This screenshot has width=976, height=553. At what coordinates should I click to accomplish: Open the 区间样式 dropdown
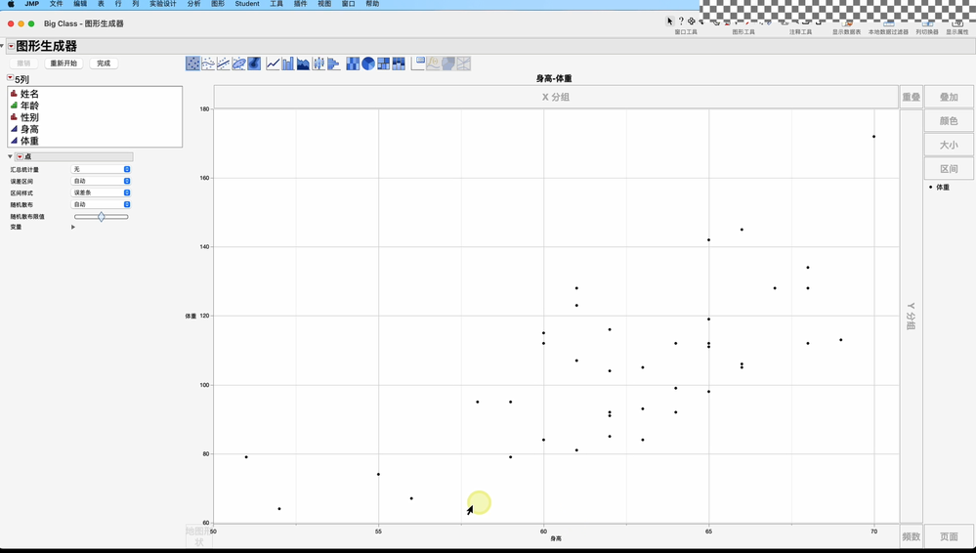(101, 193)
